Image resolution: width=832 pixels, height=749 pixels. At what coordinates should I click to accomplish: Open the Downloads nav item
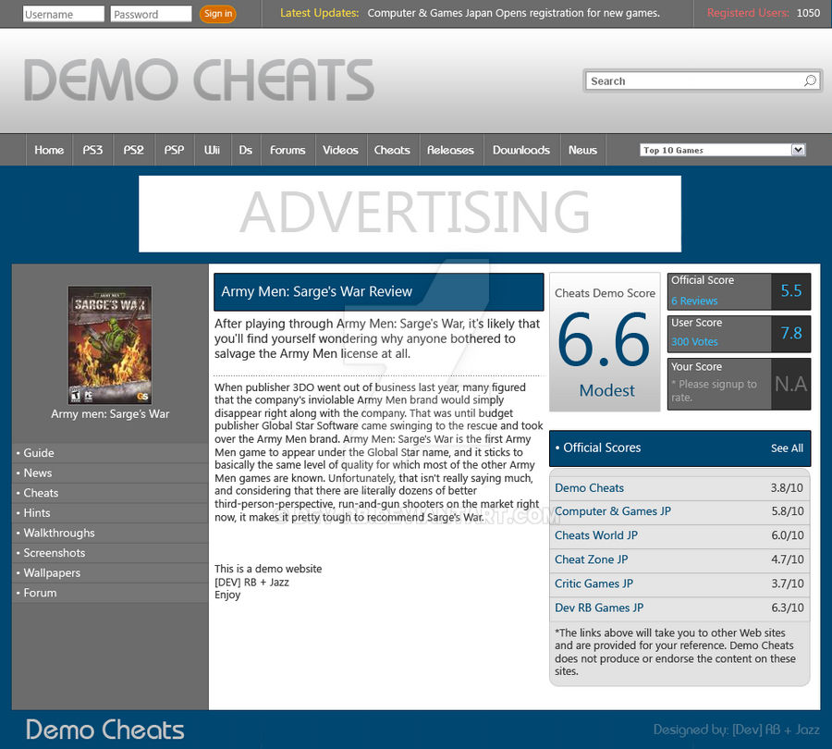(x=521, y=150)
